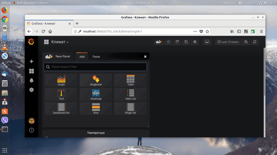
Task: Open the system power menu
Action: [271, 3]
